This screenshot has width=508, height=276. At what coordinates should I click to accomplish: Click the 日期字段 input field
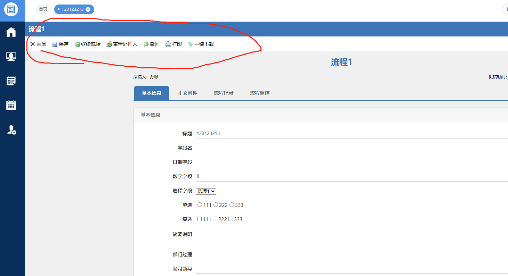tap(352, 162)
